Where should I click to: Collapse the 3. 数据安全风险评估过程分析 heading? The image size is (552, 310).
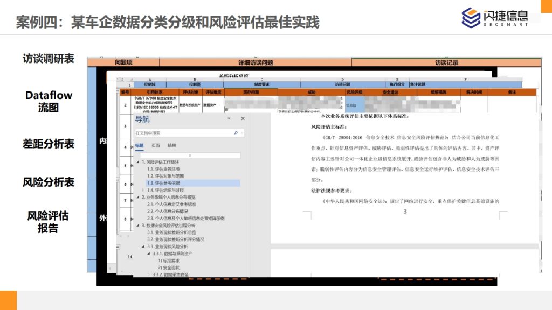(138, 226)
